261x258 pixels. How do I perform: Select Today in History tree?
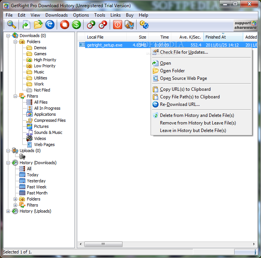tap(33, 175)
